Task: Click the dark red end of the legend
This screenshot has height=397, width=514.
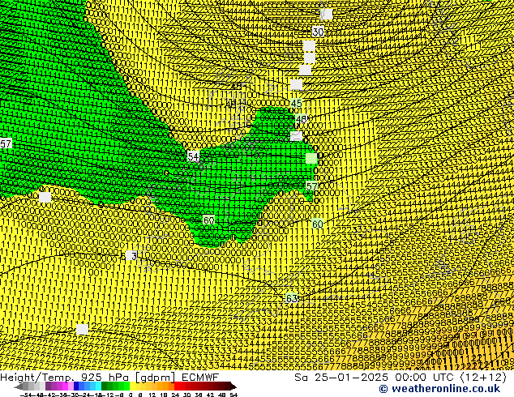Action: [227, 386]
